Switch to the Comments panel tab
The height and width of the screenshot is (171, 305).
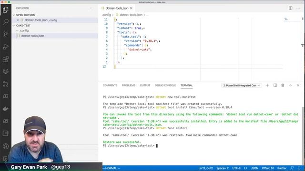[x=110, y=85]
